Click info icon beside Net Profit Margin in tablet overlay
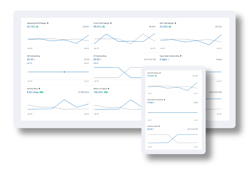This screenshot has width=252, height=169. click(160, 73)
